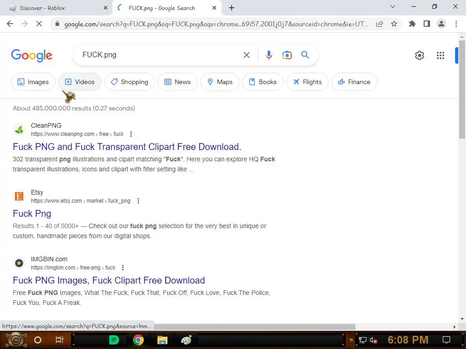The width and height of the screenshot is (466, 349).
Task: Click the browser forward arrow
Action: pos(25,24)
